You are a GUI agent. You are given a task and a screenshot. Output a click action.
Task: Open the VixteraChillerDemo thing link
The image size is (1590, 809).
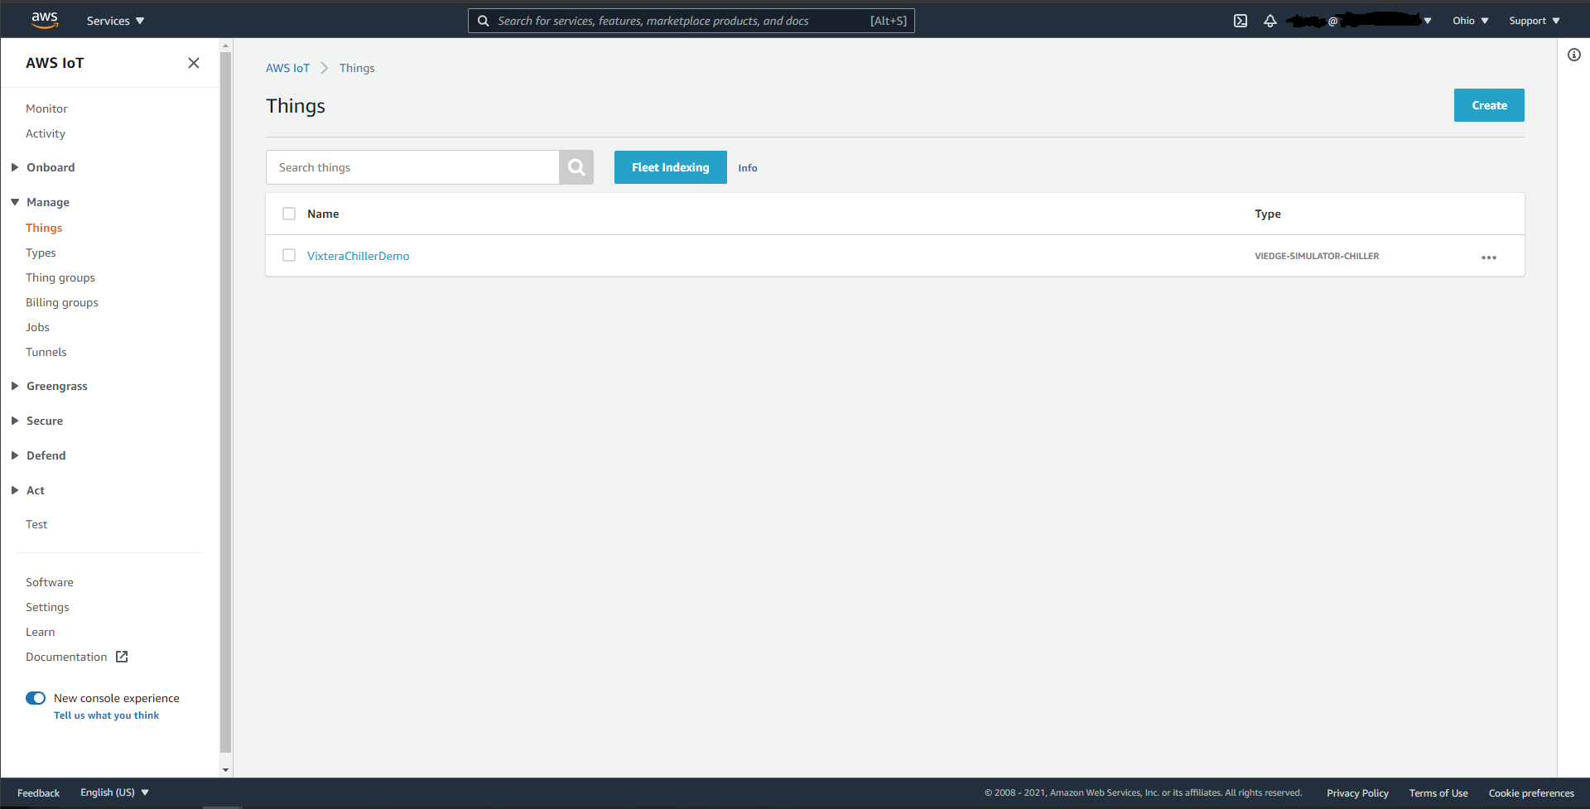tap(359, 256)
